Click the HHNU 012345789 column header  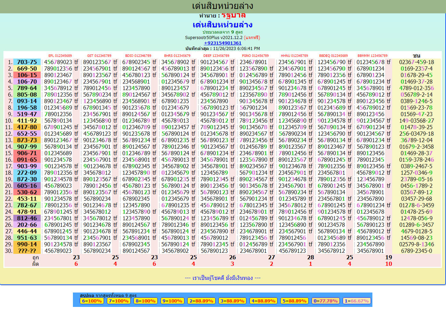[x=294, y=55]
